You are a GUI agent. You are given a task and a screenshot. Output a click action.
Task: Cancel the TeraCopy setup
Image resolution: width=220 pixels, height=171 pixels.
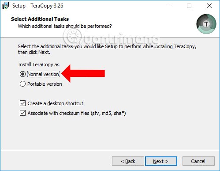pyautogui.click(x=198, y=161)
